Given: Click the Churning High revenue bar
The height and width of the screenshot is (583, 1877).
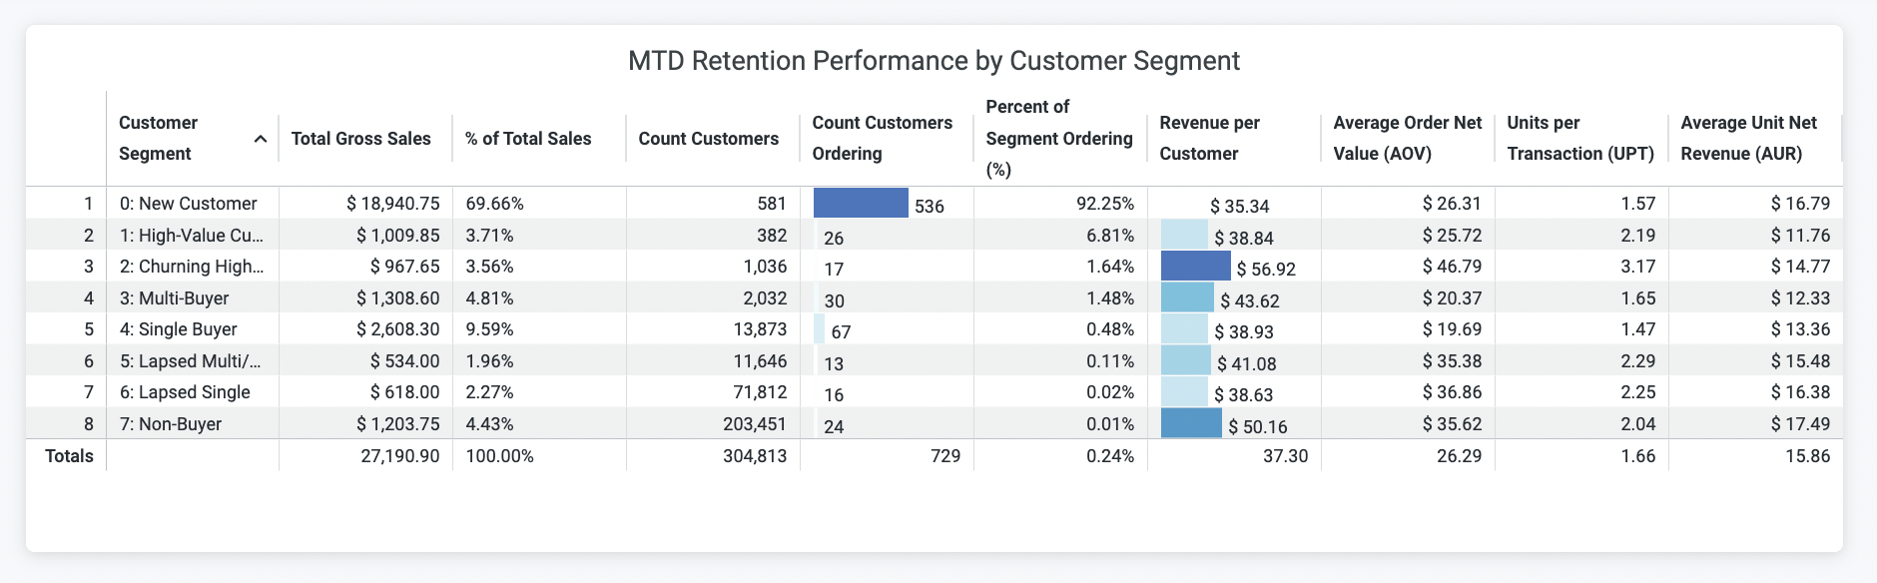Looking at the screenshot, I should pyautogui.click(x=1195, y=266).
